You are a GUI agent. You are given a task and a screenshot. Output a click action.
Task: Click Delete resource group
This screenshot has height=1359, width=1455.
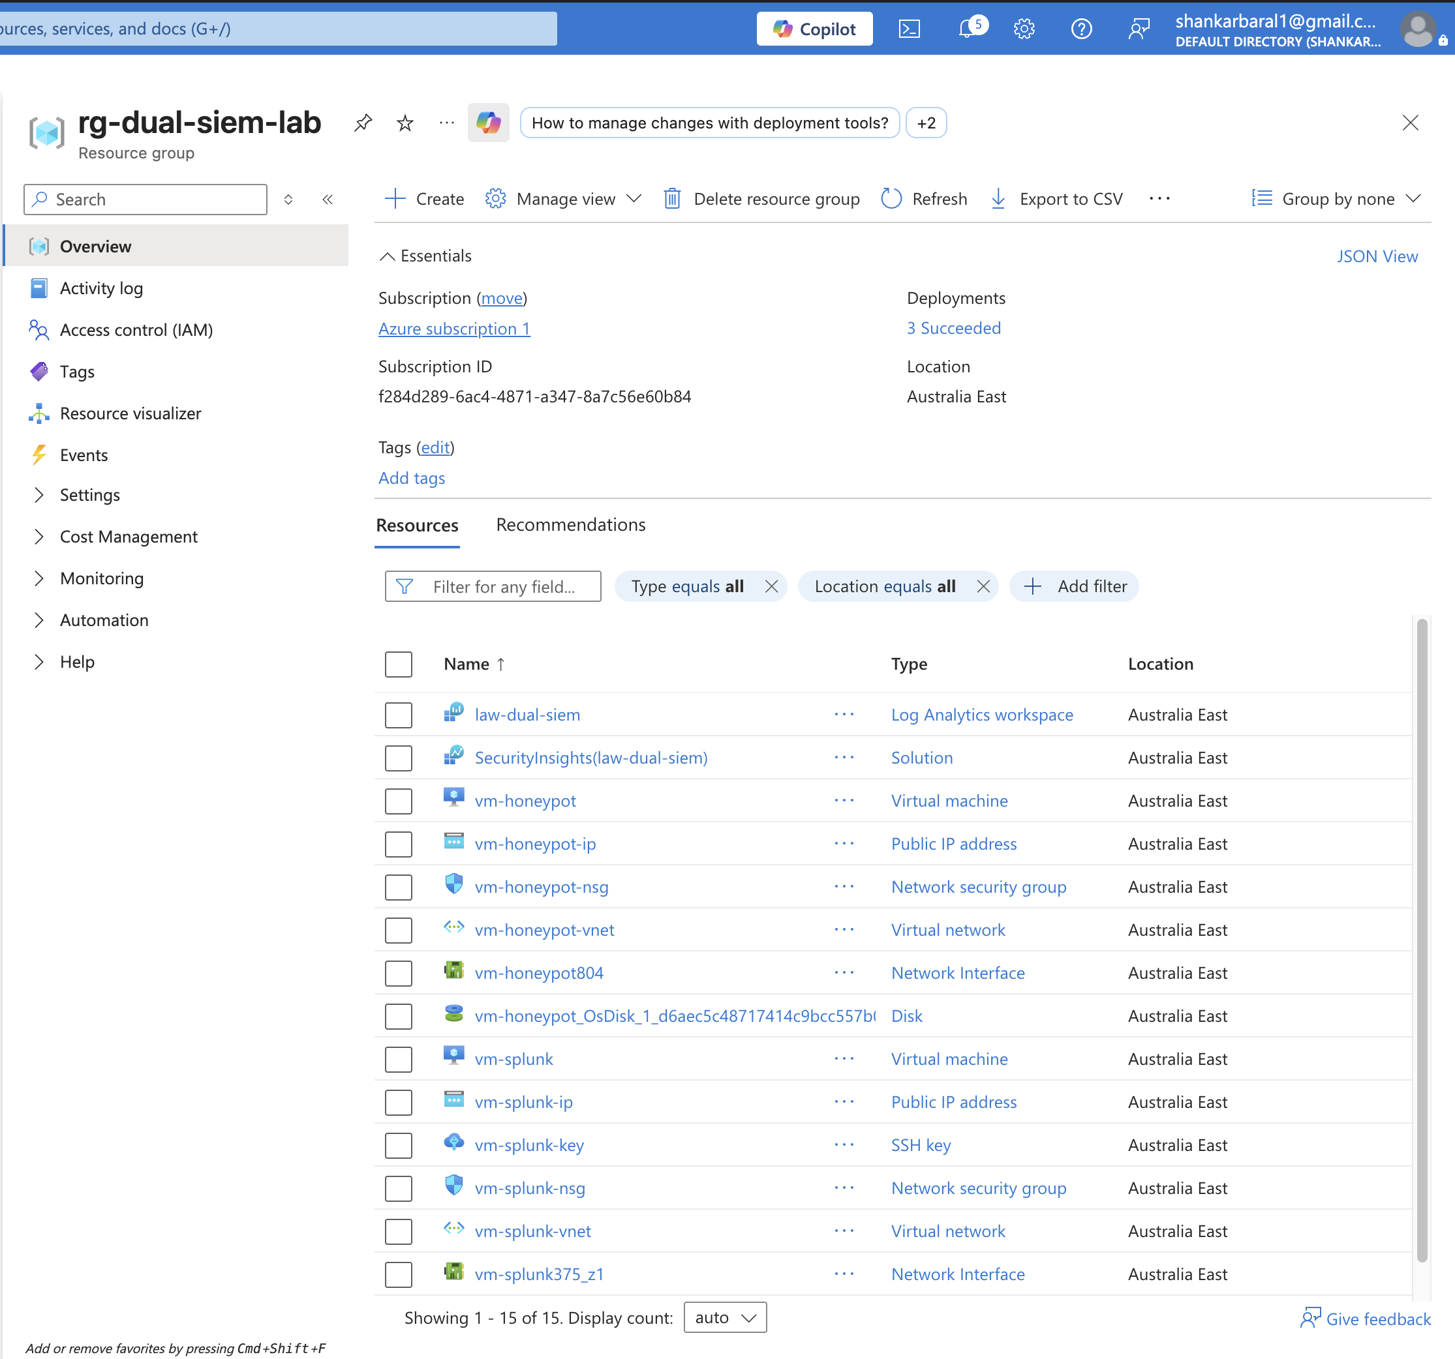(761, 199)
